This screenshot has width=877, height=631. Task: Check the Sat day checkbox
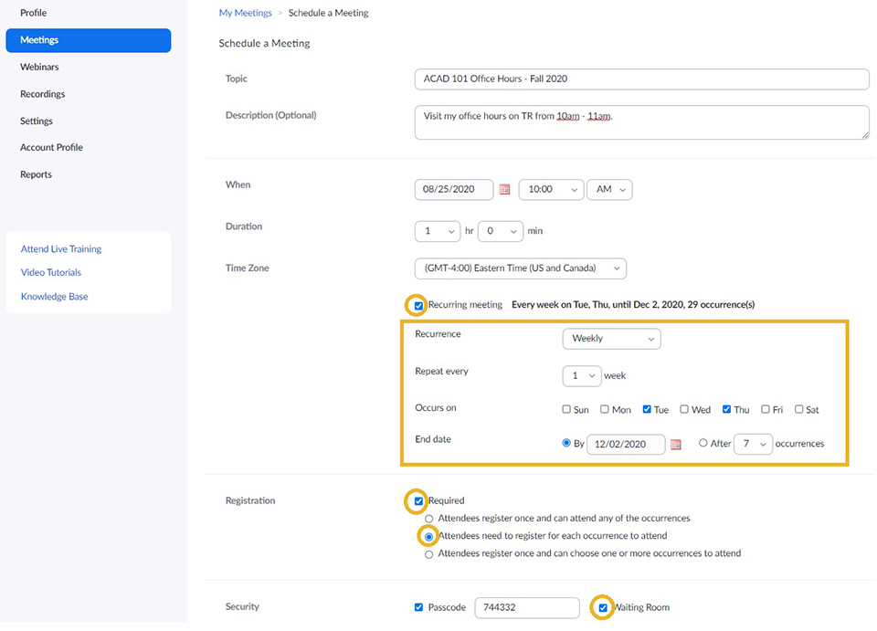798,409
